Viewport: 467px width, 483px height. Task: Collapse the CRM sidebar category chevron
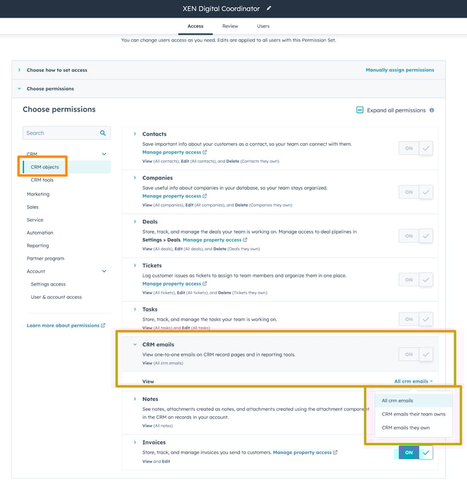coord(104,154)
